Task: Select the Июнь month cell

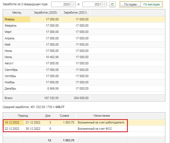Action: tap(17, 51)
